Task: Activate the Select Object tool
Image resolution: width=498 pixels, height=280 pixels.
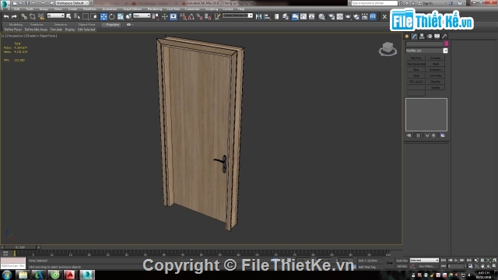Action: (68, 16)
